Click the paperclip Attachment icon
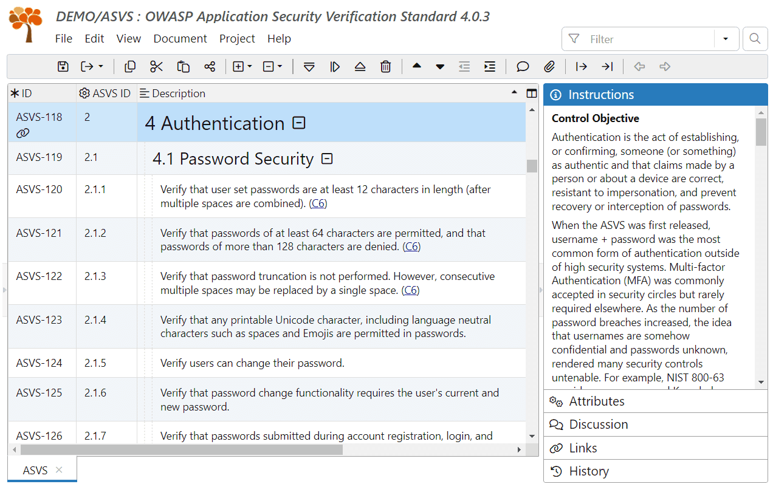Screen dimensions: 773x484 [549, 67]
